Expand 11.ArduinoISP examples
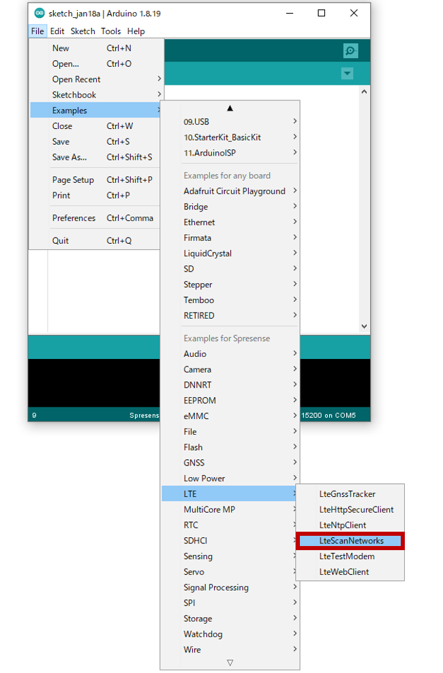Image resolution: width=443 pixels, height=673 pixels. click(230, 153)
